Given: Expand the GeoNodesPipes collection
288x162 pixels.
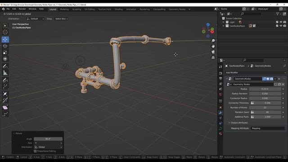Looking at the screenshot, I should click(223, 26).
